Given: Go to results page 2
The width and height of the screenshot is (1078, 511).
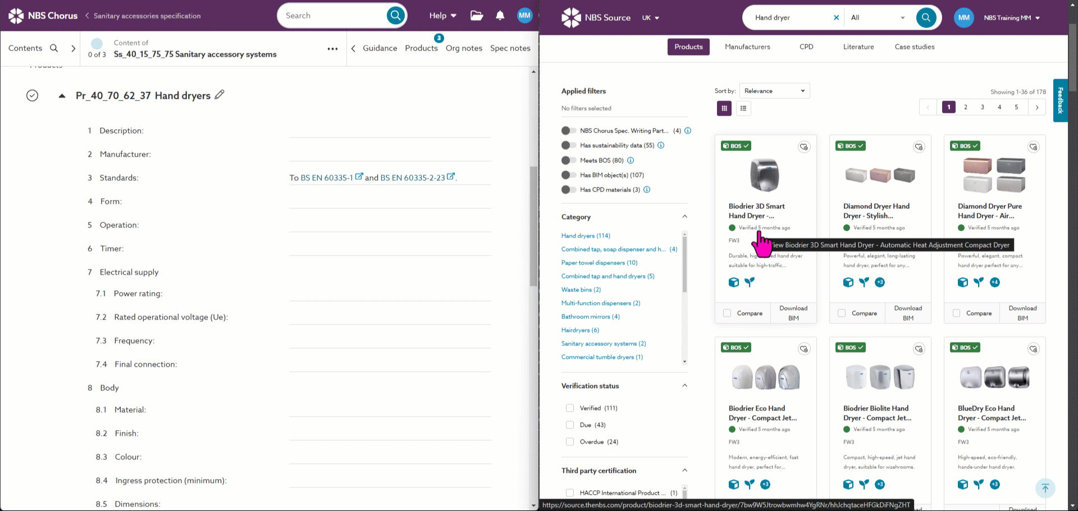Looking at the screenshot, I should point(966,107).
